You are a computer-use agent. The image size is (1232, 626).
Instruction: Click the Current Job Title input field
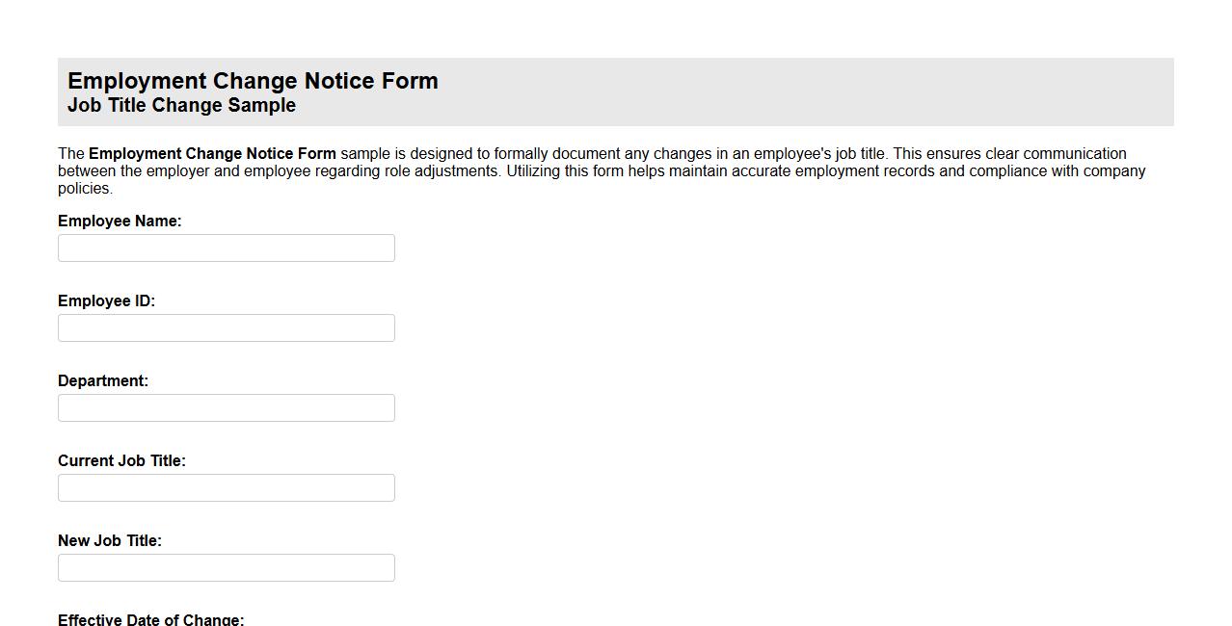[x=226, y=487]
